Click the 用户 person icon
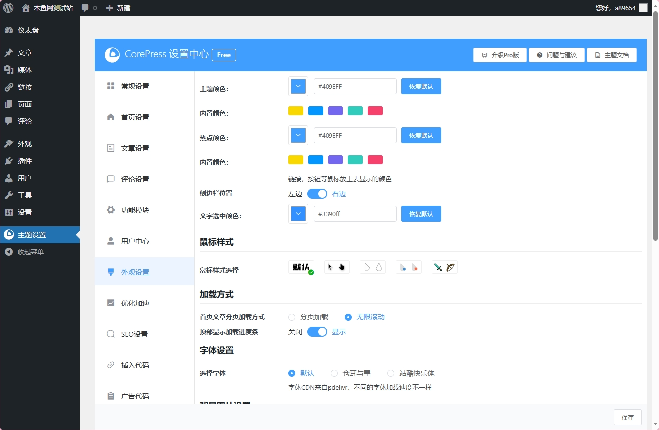The height and width of the screenshot is (430, 659). pos(9,178)
